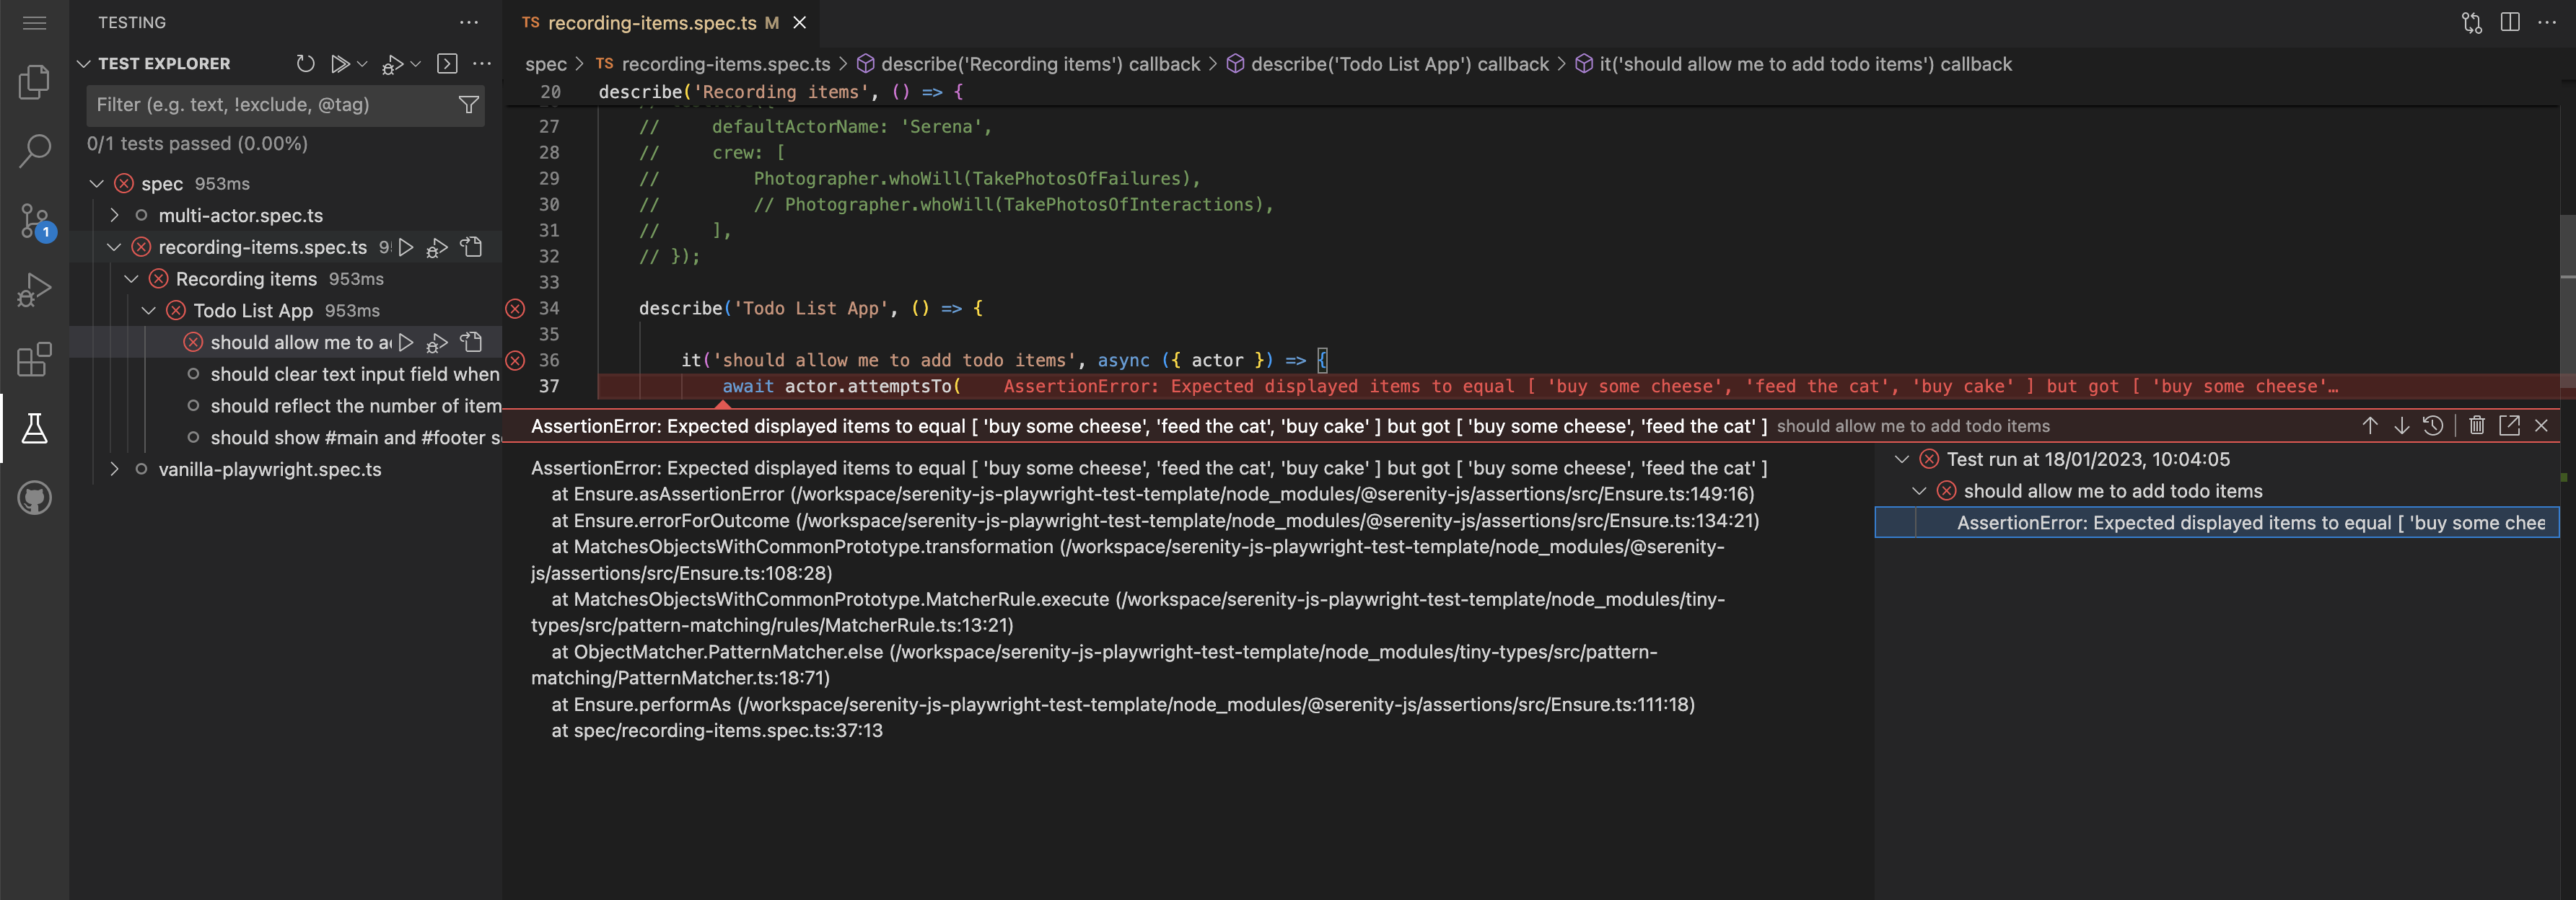Delete test results via the trash icon
The height and width of the screenshot is (900, 2576).
tap(2477, 425)
